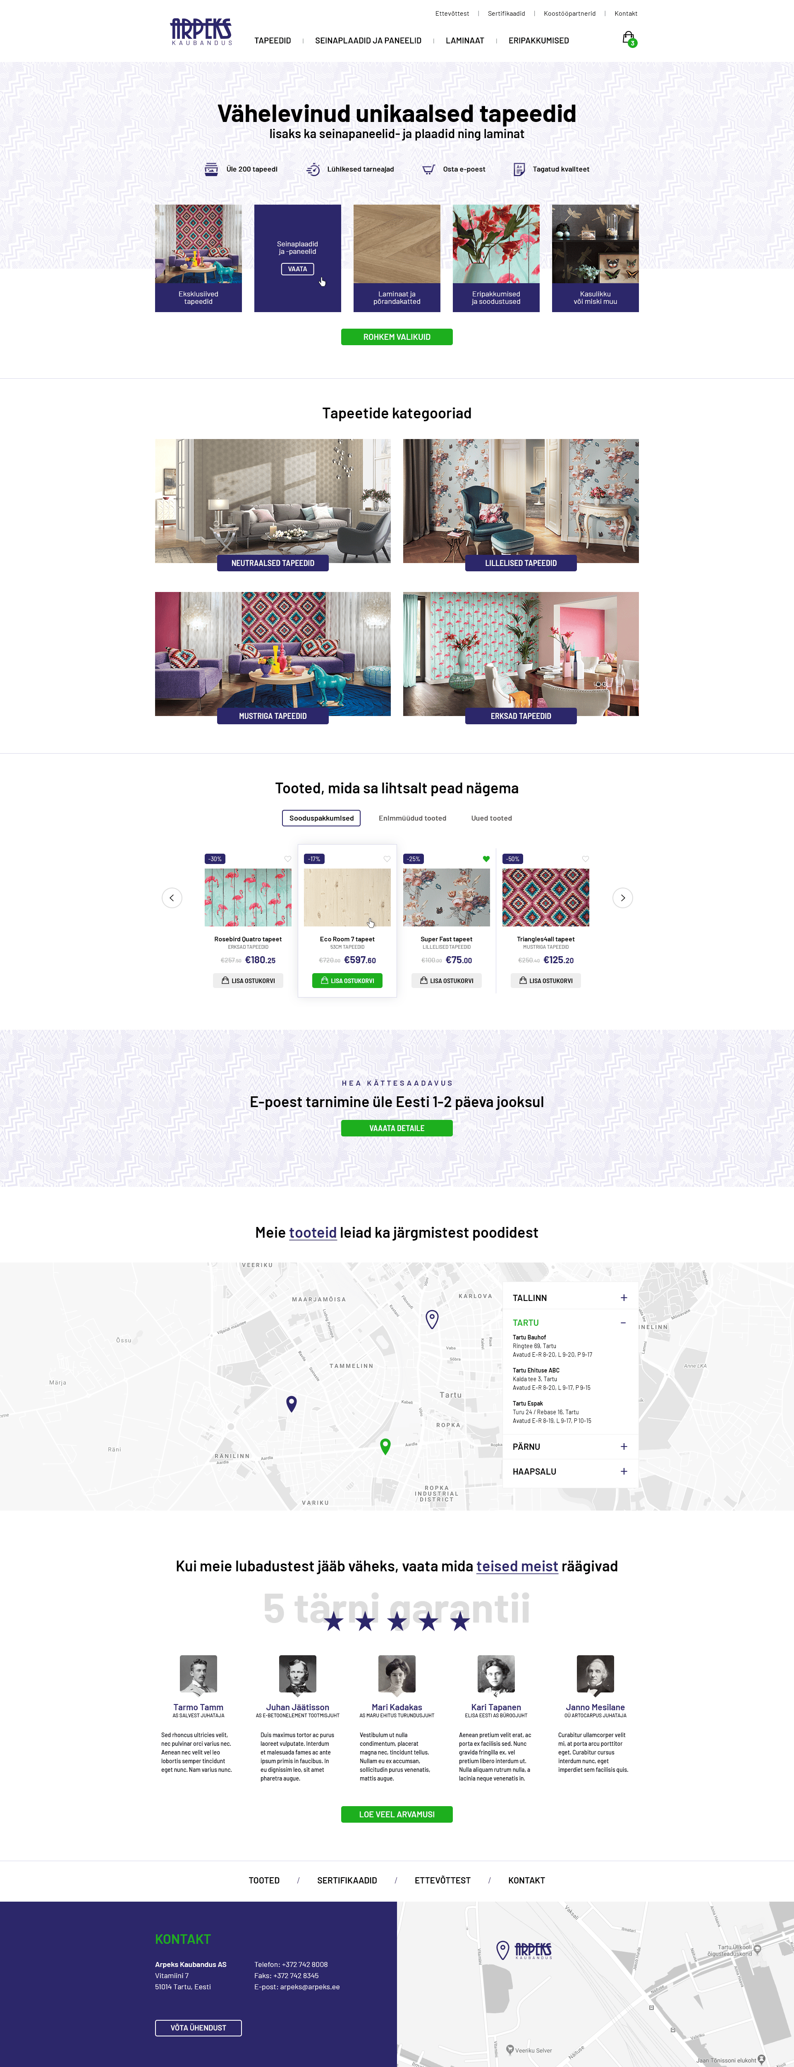
Task: Click the map pin near Karlova
Action: point(432,1319)
